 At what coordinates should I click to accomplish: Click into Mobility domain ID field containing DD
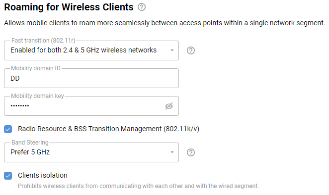point(91,78)
